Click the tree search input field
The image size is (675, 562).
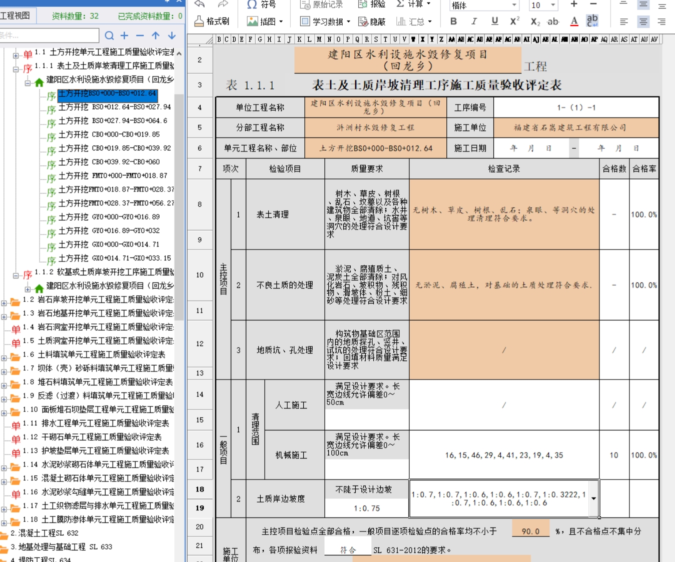point(49,35)
